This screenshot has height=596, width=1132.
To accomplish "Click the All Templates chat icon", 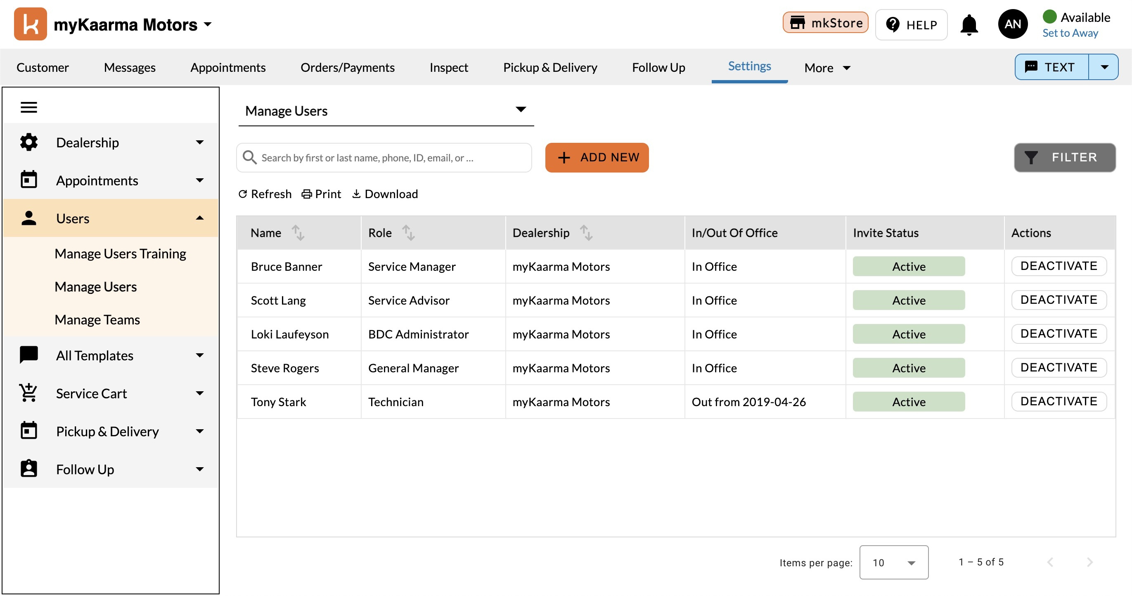I will pyautogui.click(x=29, y=355).
